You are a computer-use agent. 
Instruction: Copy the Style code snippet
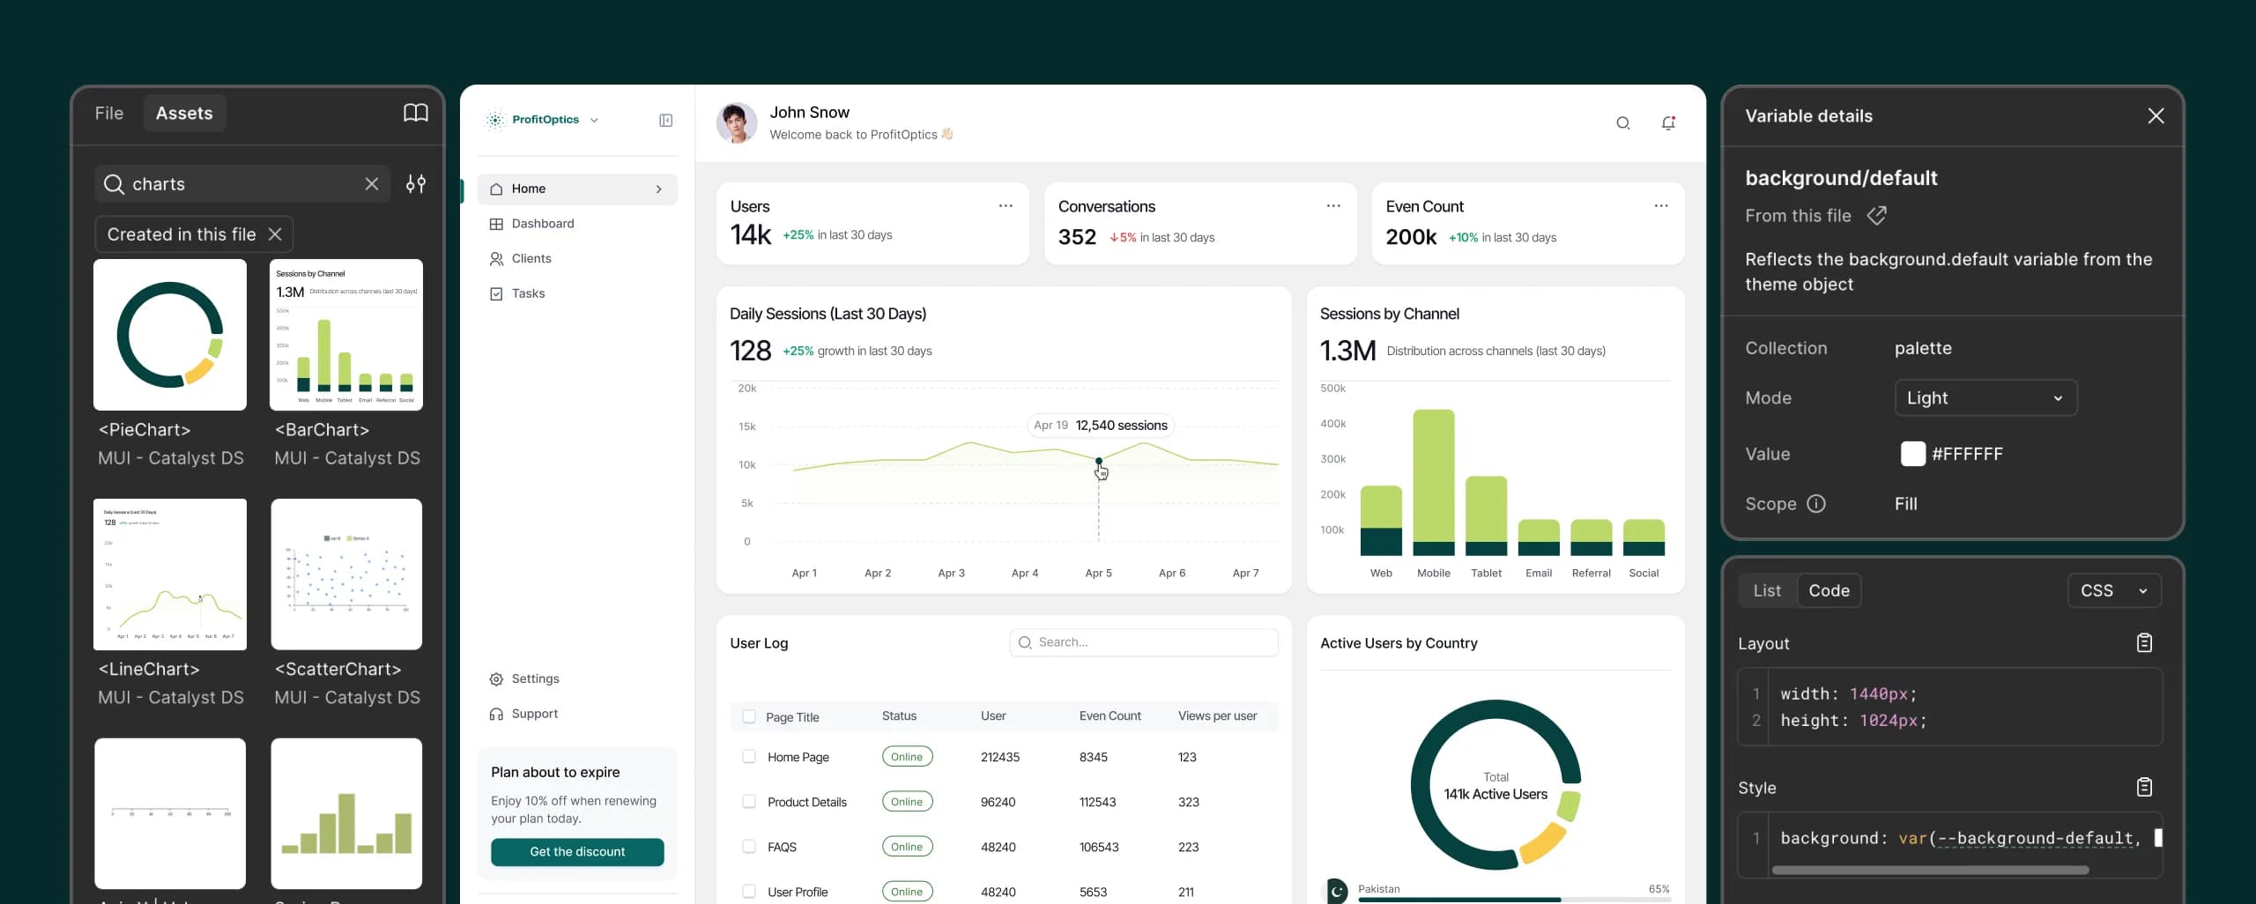2144,787
